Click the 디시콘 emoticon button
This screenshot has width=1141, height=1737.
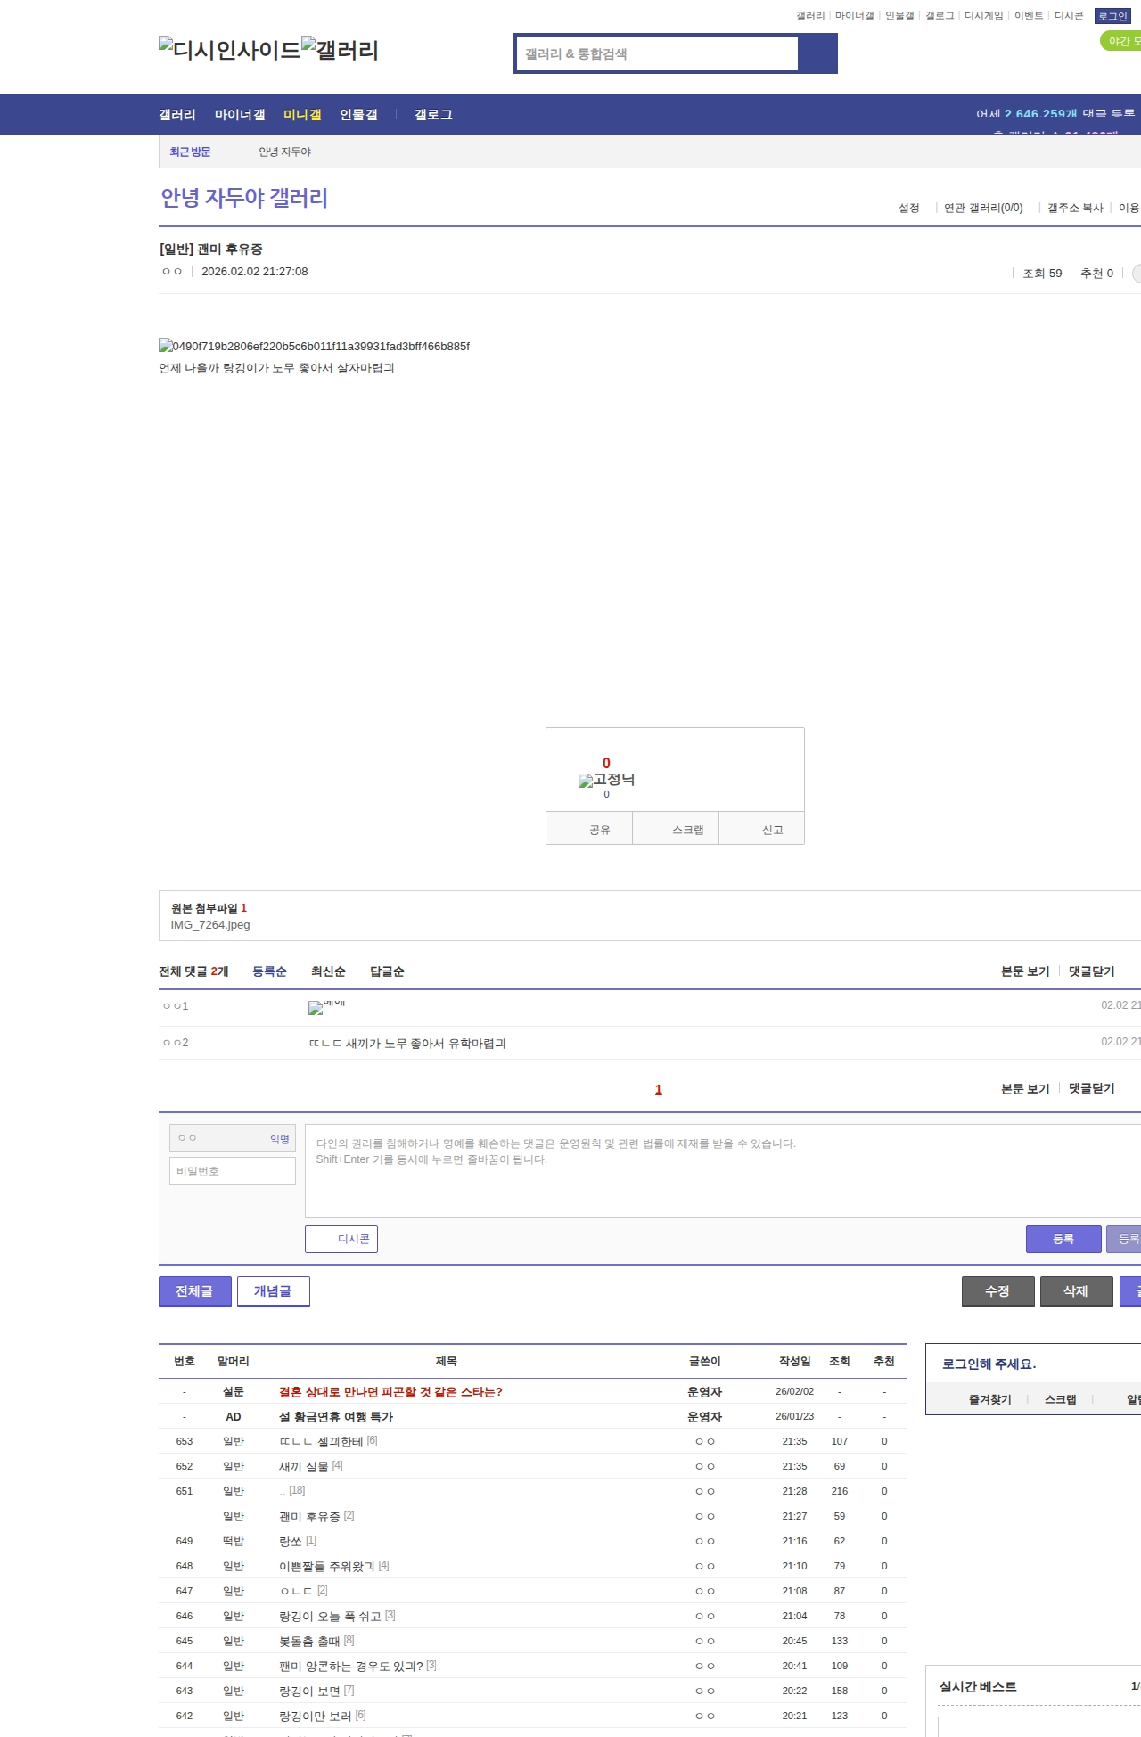(341, 1239)
